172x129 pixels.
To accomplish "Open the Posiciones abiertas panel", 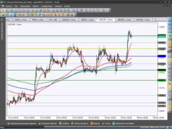I will [48, 123].
